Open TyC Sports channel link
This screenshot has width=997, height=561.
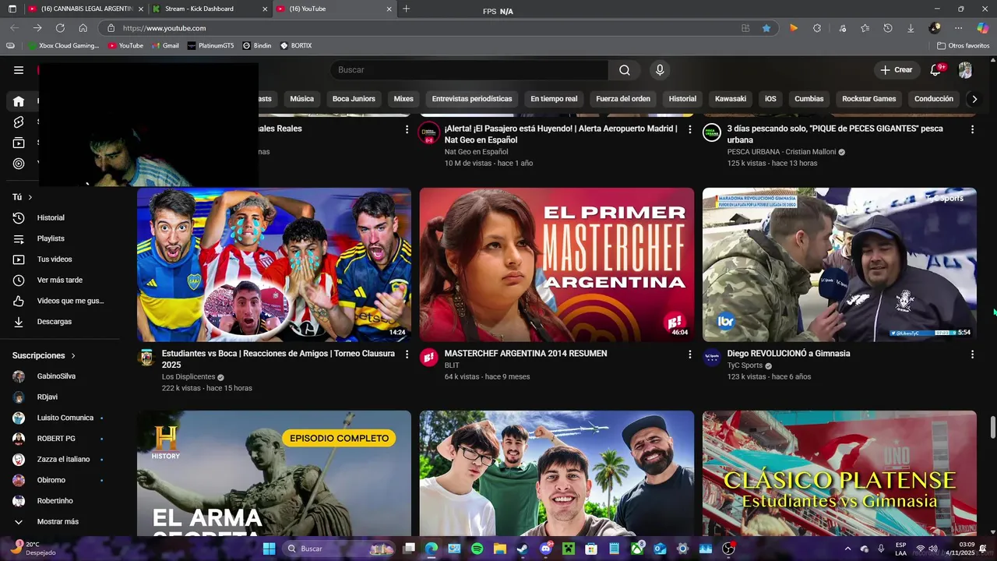pos(745,365)
